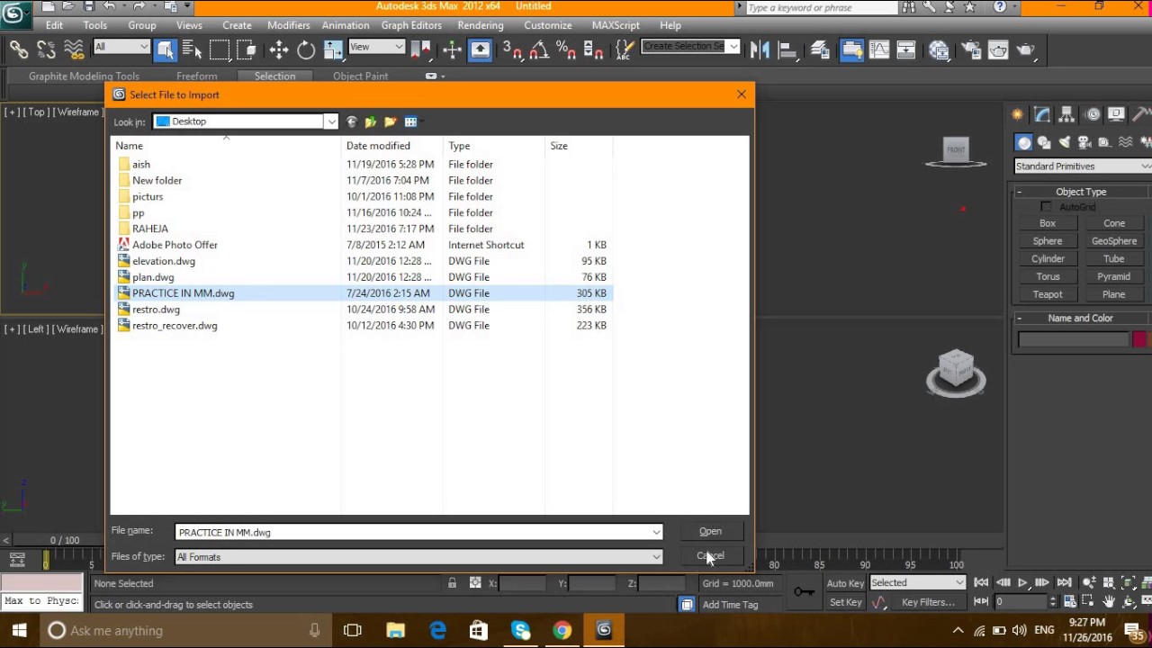Open the Layer Manager
This screenshot has height=648, width=1152.
[820, 49]
